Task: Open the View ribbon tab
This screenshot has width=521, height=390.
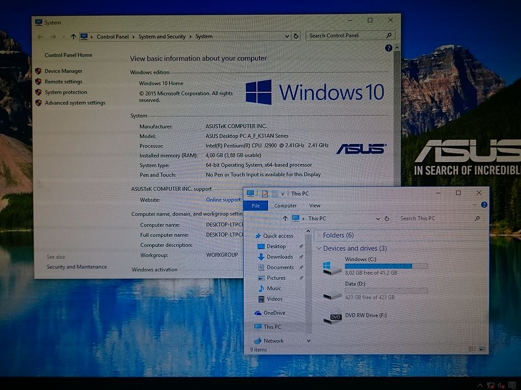Action: pyautogui.click(x=314, y=206)
